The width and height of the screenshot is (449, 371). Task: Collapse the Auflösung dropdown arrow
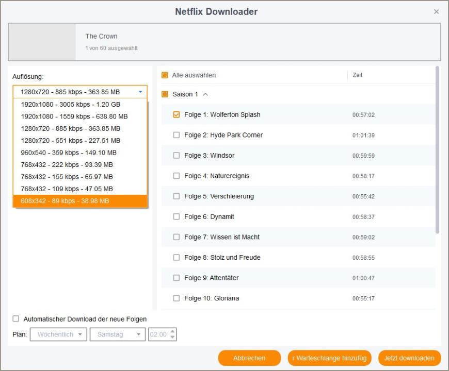tap(140, 92)
